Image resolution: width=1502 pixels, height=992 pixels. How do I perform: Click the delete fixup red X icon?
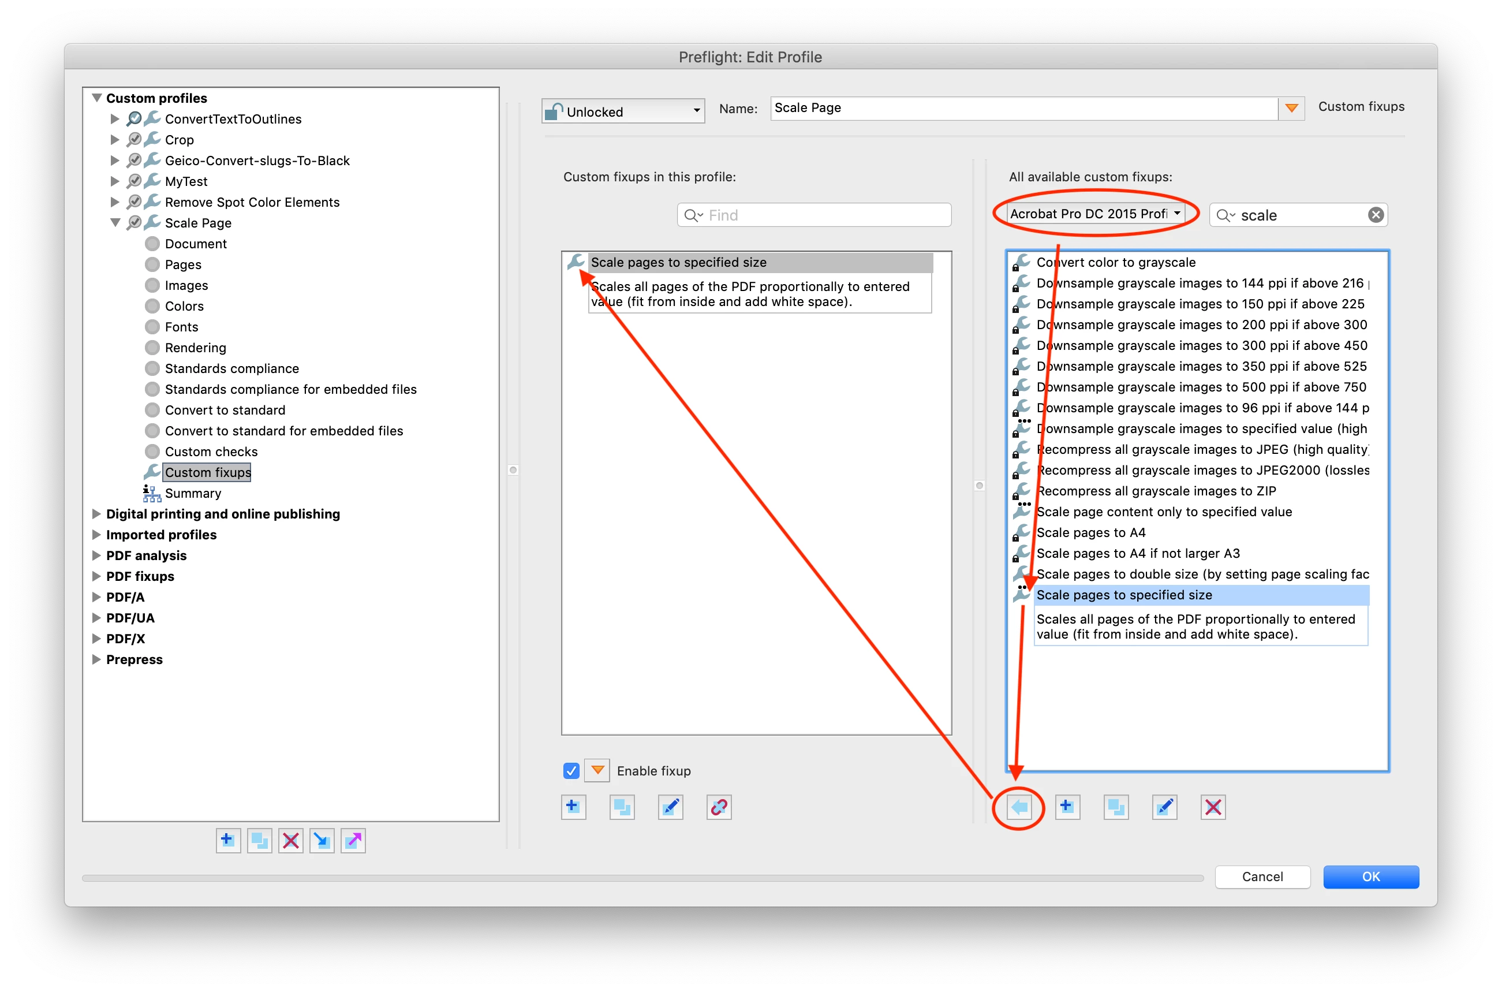tap(1212, 807)
